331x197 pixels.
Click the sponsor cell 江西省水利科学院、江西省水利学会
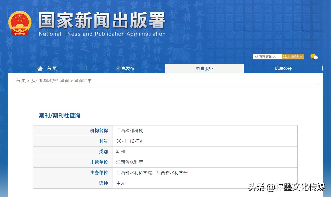click(152, 173)
